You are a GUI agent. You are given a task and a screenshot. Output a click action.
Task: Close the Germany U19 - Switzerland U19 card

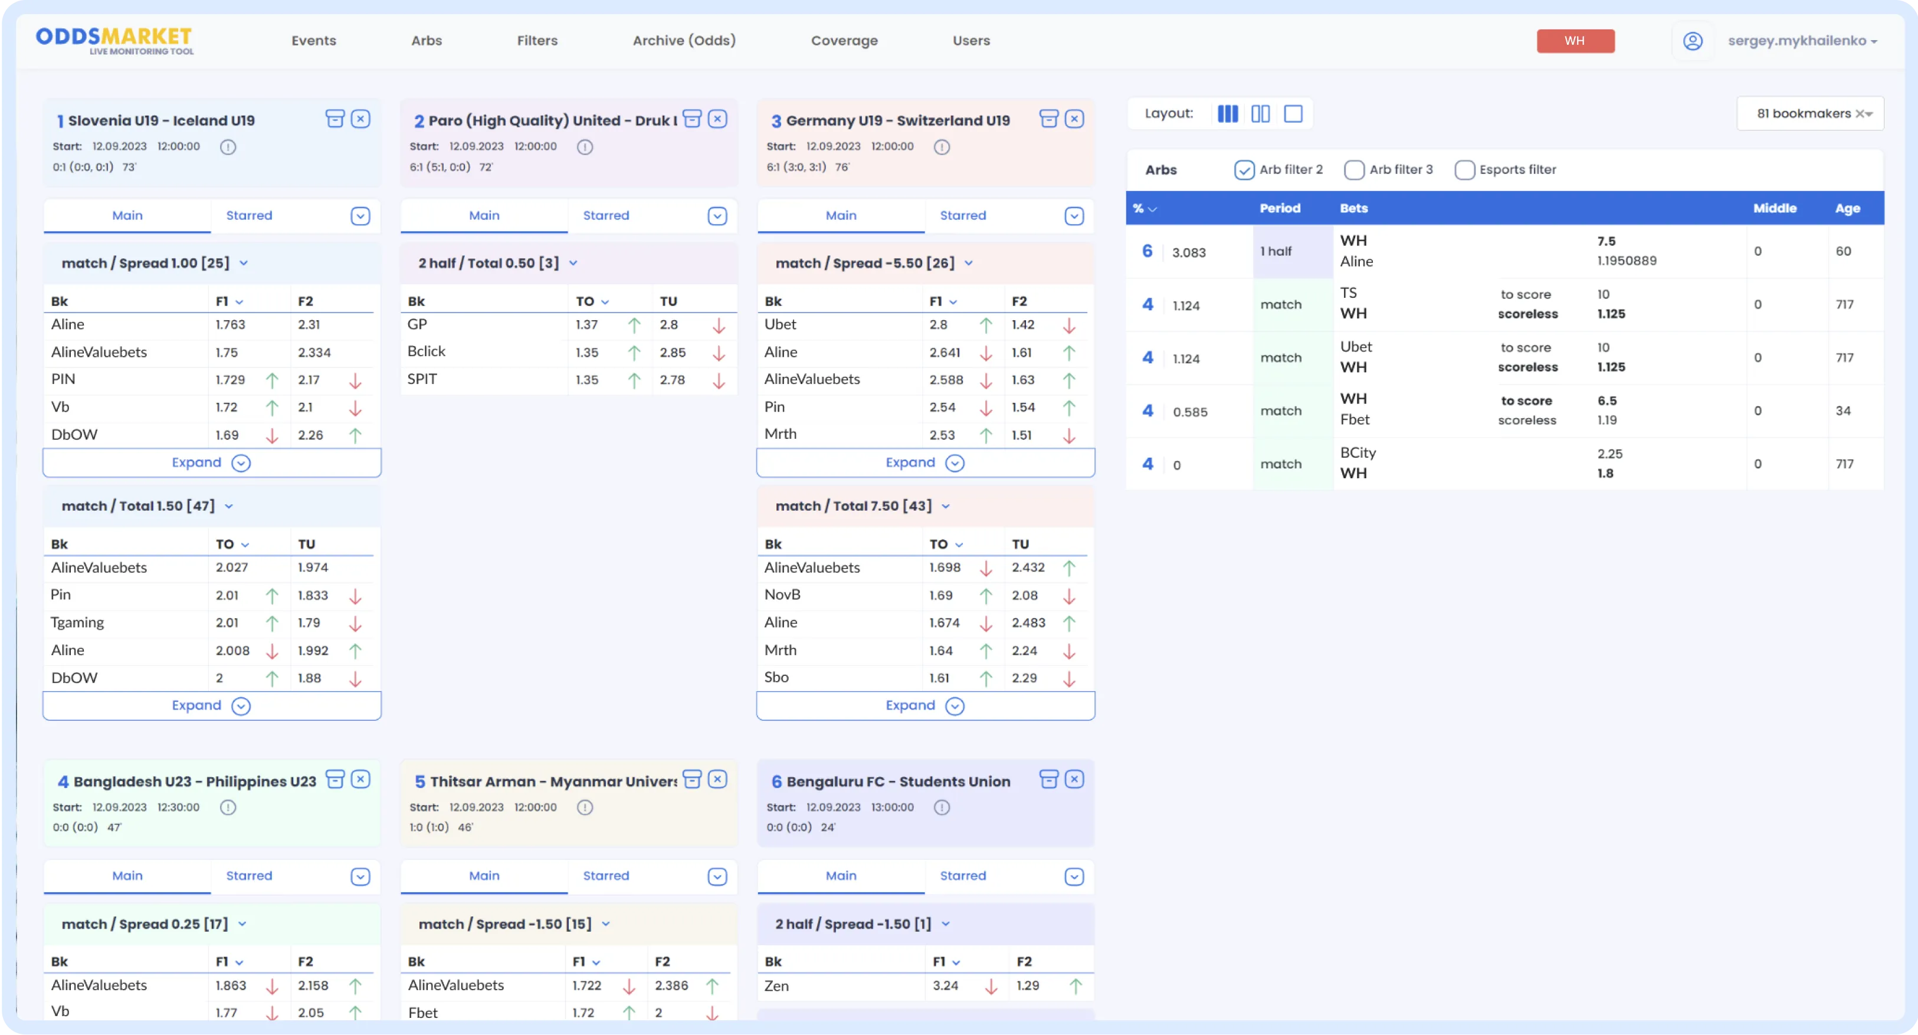[1074, 119]
